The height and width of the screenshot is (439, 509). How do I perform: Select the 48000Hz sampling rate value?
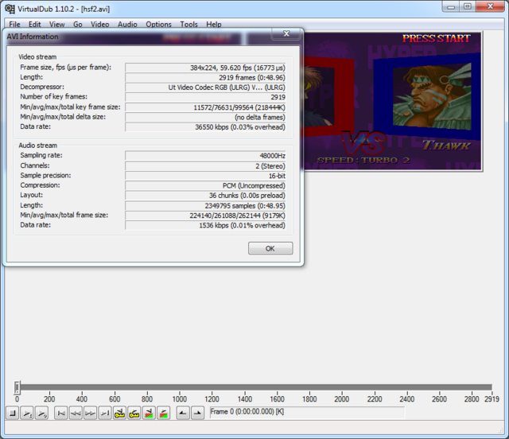pos(205,156)
